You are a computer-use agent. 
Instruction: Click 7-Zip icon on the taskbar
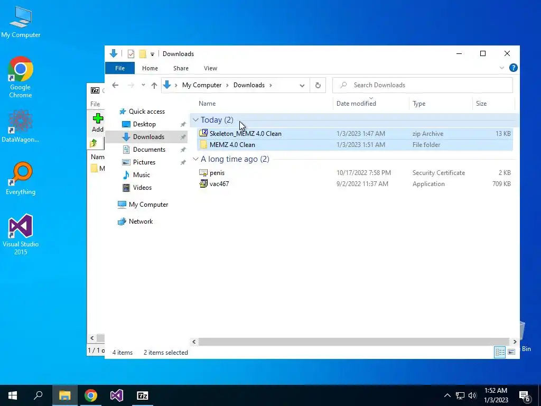point(143,395)
